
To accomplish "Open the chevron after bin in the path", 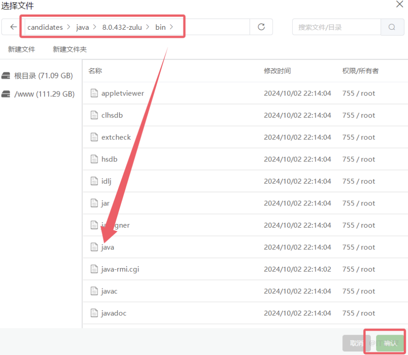I will (171, 27).
